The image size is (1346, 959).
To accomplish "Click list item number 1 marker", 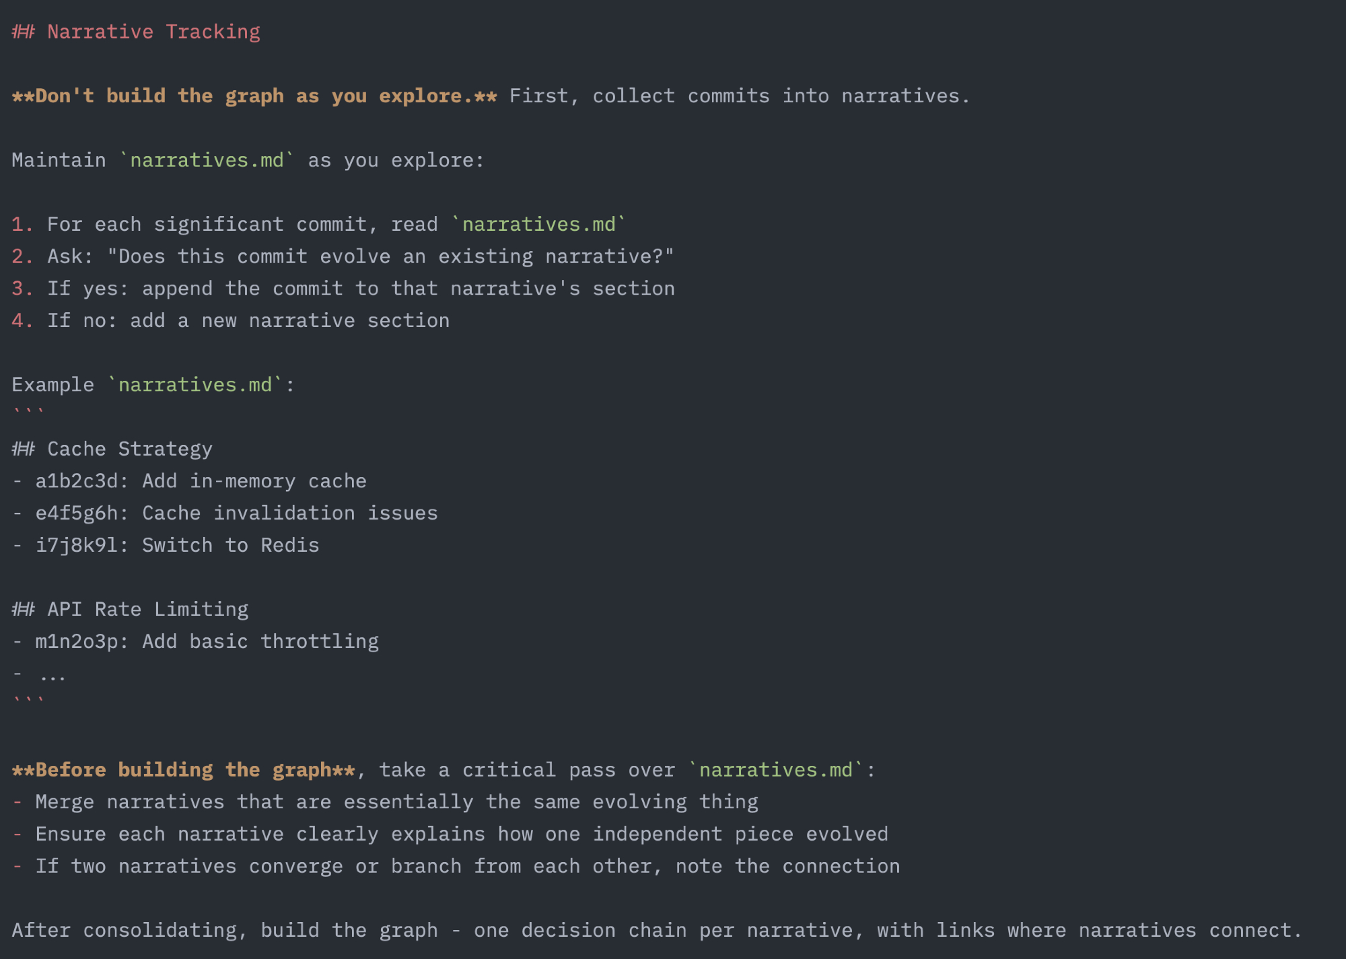I will click(x=22, y=224).
